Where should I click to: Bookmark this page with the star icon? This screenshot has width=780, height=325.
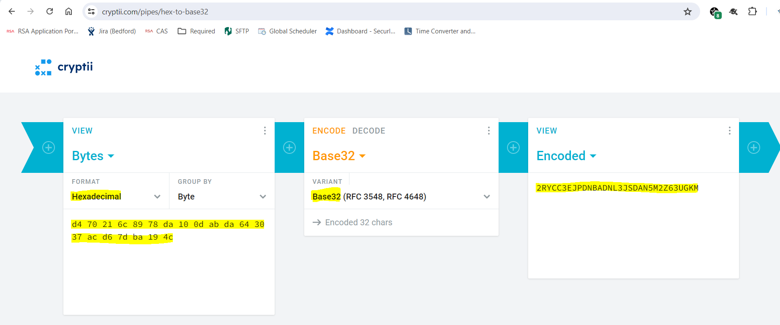[688, 12]
